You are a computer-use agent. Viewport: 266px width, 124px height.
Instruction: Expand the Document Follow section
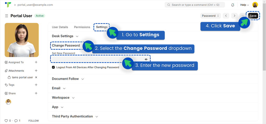coord(68,79)
